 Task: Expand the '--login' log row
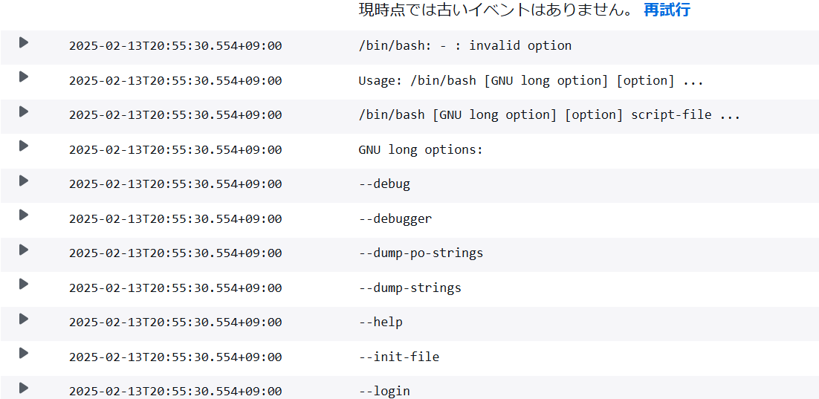(x=24, y=388)
